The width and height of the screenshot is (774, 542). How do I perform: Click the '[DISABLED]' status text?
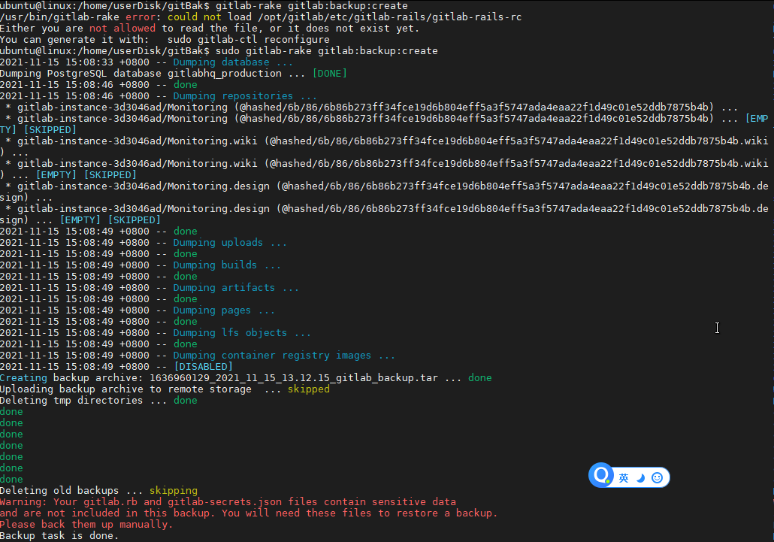pos(204,367)
